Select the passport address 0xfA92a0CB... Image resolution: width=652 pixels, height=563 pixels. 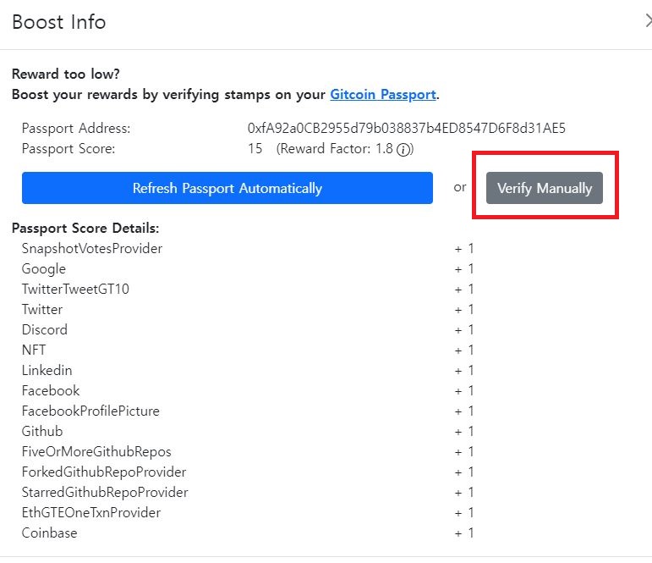tap(406, 128)
